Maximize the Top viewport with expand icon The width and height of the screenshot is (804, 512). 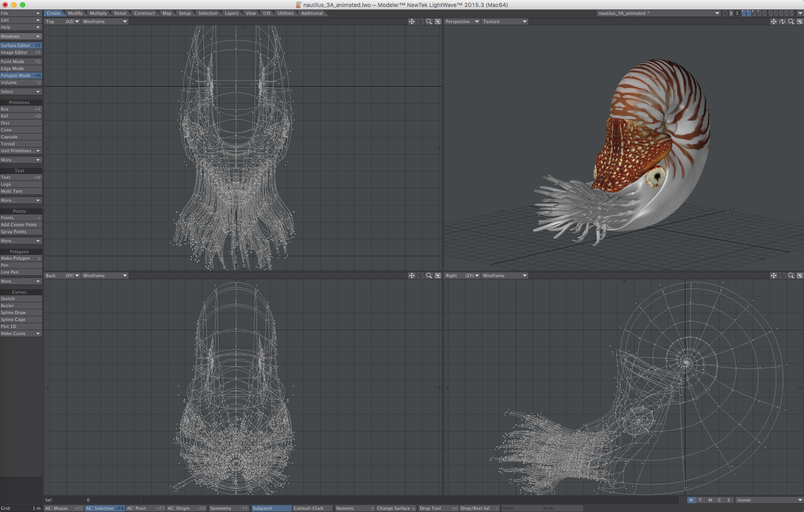pyautogui.click(x=438, y=21)
